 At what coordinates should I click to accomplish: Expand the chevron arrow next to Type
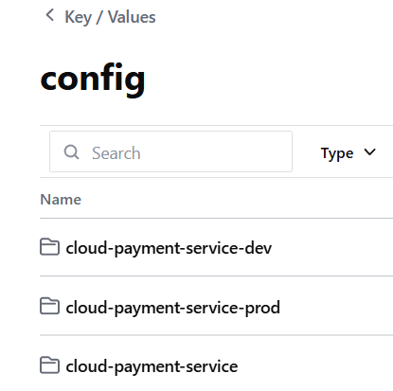pyautogui.click(x=369, y=152)
